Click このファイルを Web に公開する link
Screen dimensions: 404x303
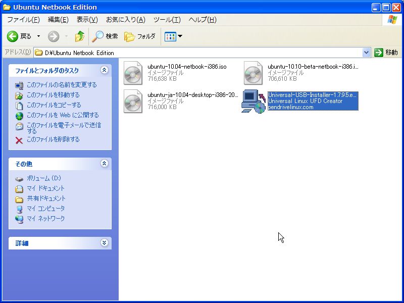[63, 115]
